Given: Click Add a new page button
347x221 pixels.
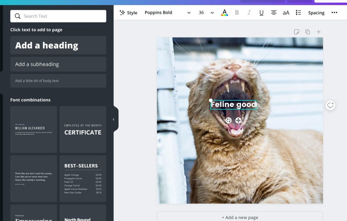Looking at the screenshot, I should pyautogui.click(x=240, y=217).
